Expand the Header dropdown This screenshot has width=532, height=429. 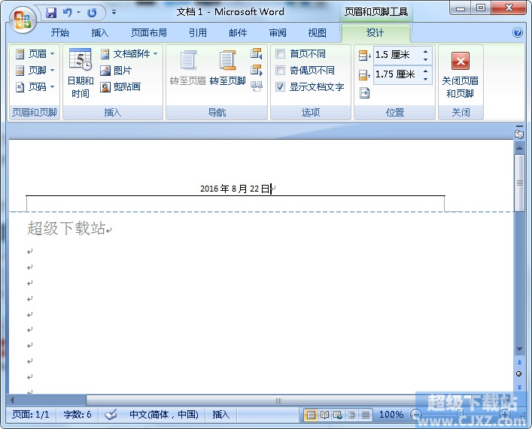[35, 54]
